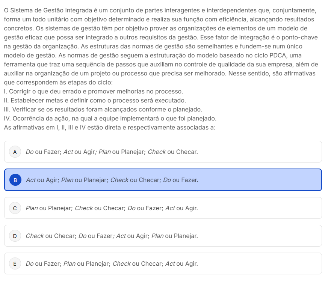Click the highlighted blue B badge
The image size is (328, 283).
[x=15, y=180]
